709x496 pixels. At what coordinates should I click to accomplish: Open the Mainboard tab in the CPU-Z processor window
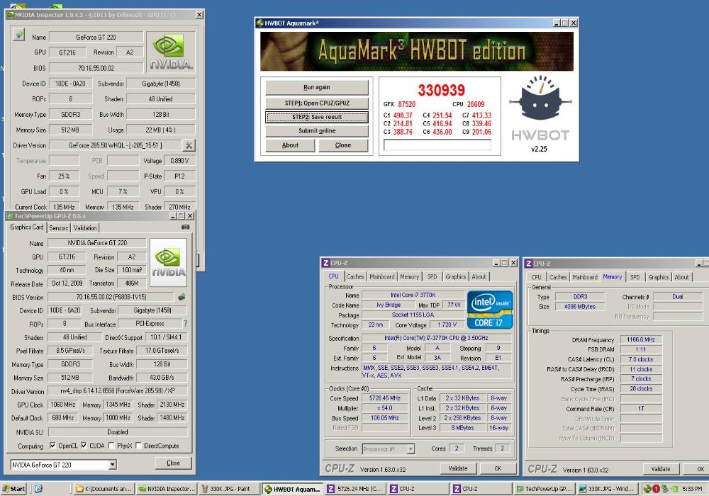click(382, 276)
